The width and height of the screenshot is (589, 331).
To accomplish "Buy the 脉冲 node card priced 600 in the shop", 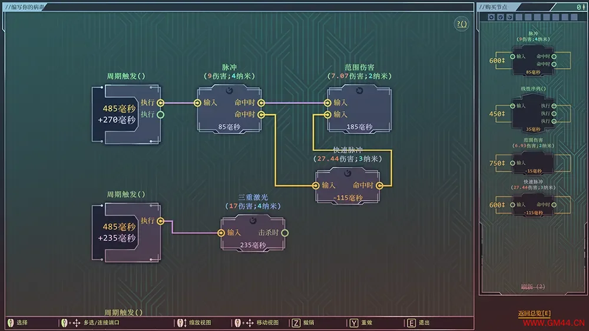I will [533, 61].
